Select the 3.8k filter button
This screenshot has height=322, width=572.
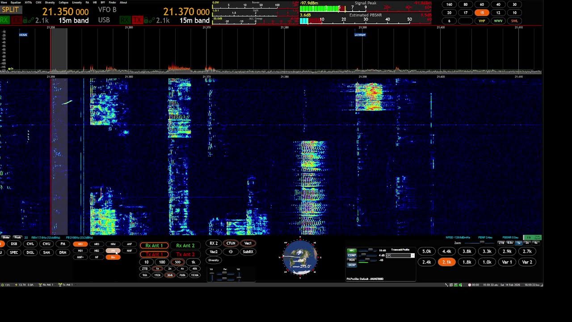[x=467, y=251]
